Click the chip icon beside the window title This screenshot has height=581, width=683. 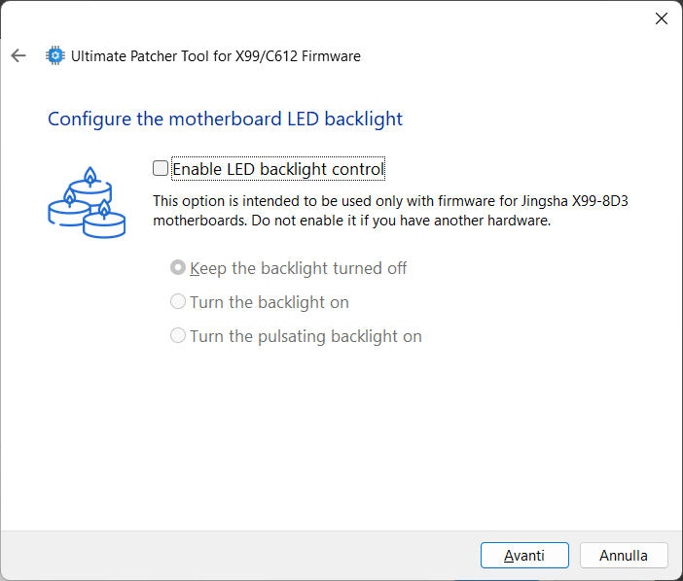tap(55, 55)
